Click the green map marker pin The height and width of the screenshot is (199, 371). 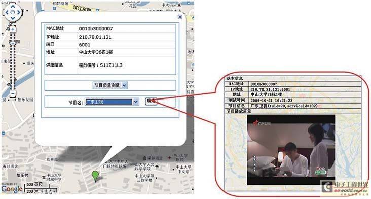pos(95,176)
